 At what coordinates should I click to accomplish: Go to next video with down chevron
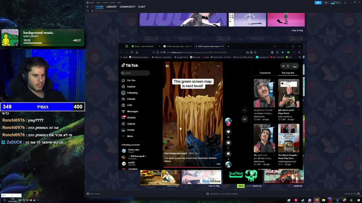click(x=244, y=119)
